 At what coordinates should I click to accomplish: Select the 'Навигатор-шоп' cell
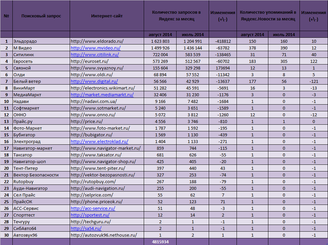41,162
